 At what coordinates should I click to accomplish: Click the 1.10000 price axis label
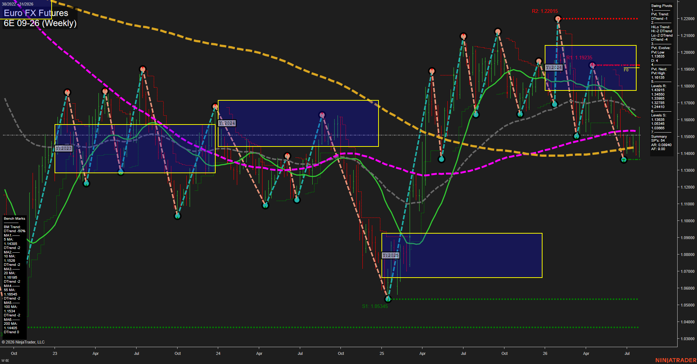pos(687,221)
